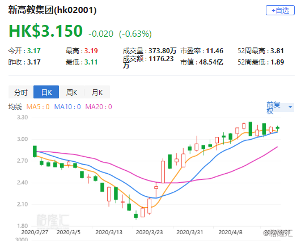Click the 市值 value 48.54亿
The height and width of the screenshot is (241, 297).
(x=211, y=62)
